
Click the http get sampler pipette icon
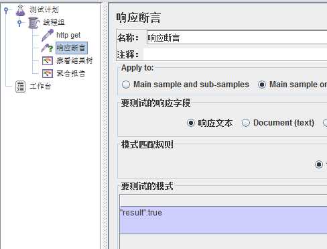coord(48,35)
